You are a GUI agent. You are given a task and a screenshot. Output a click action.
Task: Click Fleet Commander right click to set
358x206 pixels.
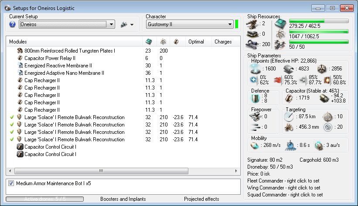pos(283,181)
